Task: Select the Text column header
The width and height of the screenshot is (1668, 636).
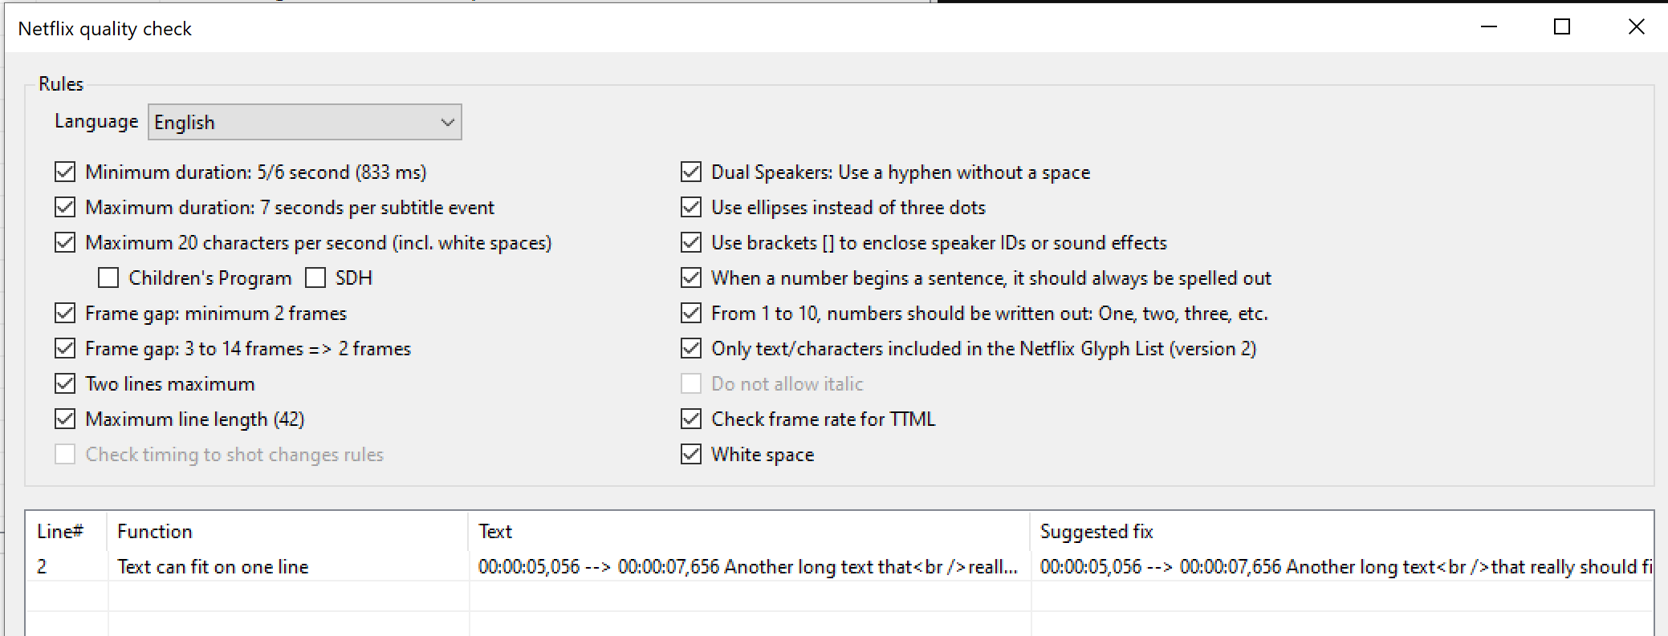Action: click(x=494, y=531)
